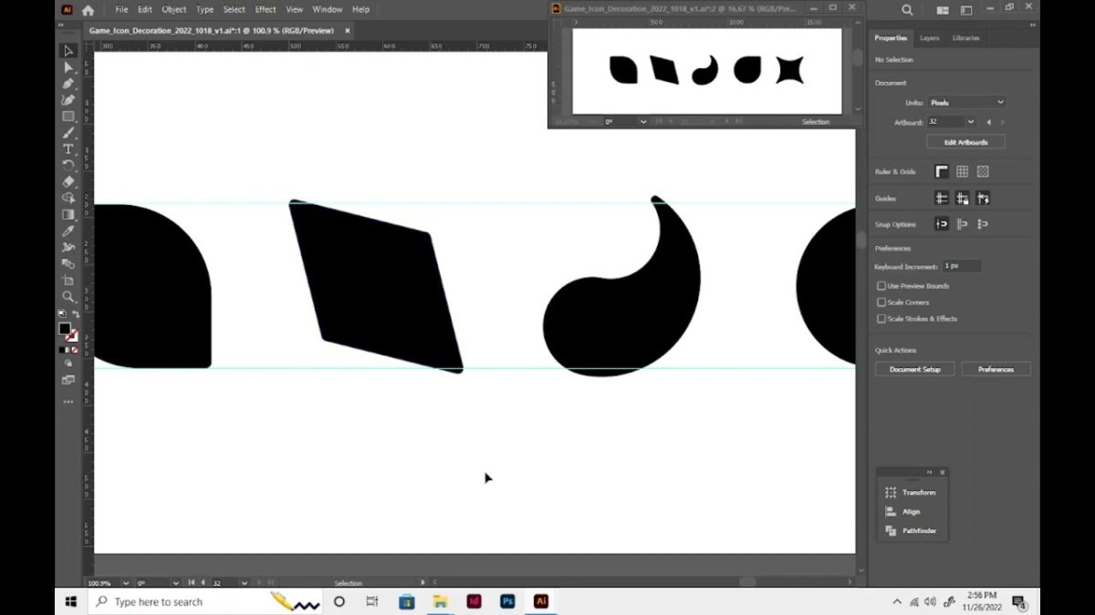This screenshot has width=1095, height=615.
Task: Switch to the Layers tab
Action: click(x=929, y=38)
